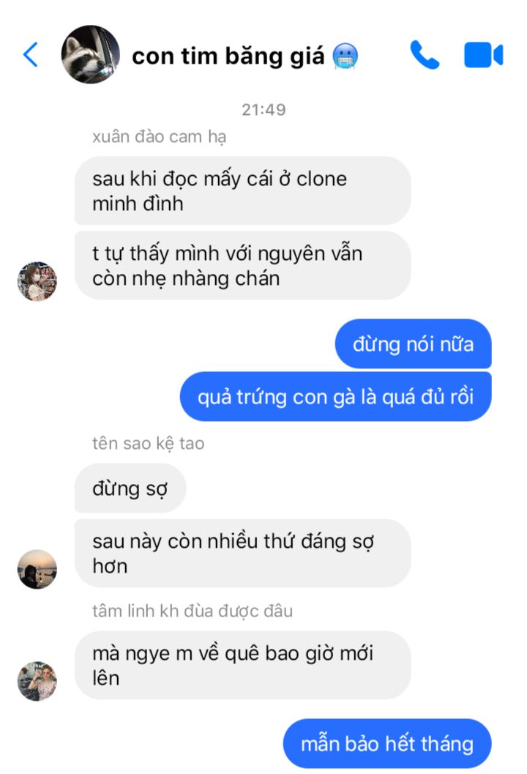
Task: Select message 'mà ngye m về quê bao giờ'
Action: (x=242, y=666)
